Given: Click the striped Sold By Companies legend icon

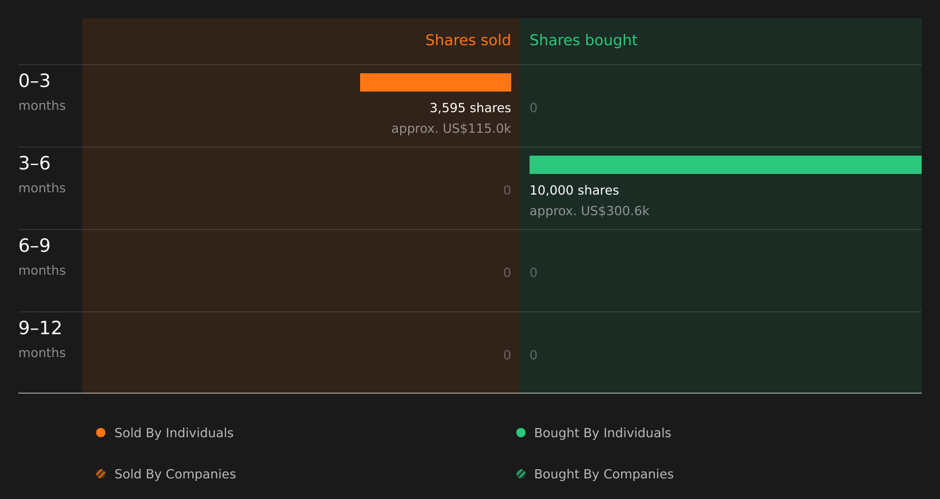Looking at the screenshot, I should [x=101, y=474].
